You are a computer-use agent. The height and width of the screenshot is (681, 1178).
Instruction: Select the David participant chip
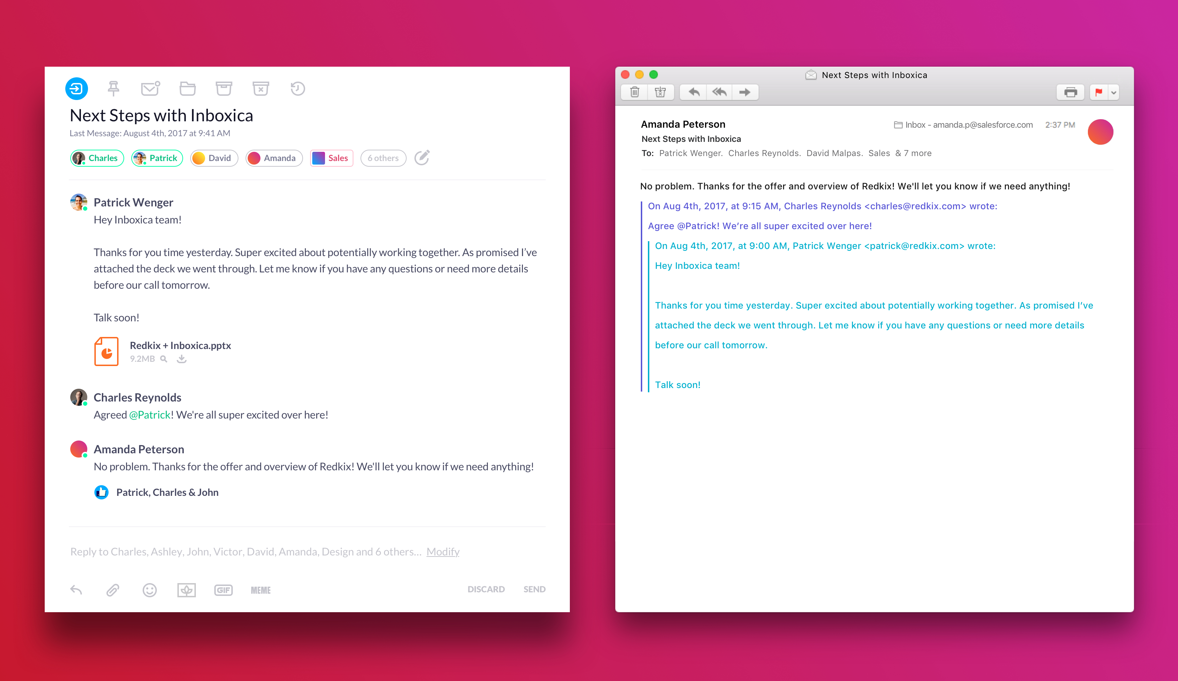[214, 158]
